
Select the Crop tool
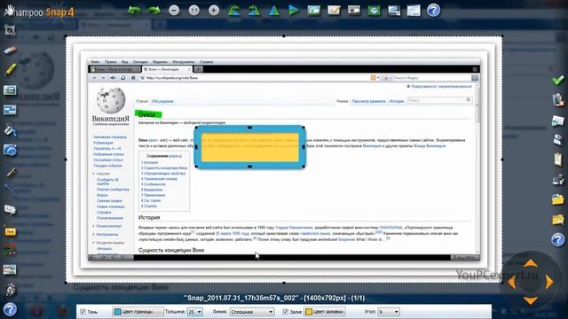pyautogui.click(x=10, y=30)
